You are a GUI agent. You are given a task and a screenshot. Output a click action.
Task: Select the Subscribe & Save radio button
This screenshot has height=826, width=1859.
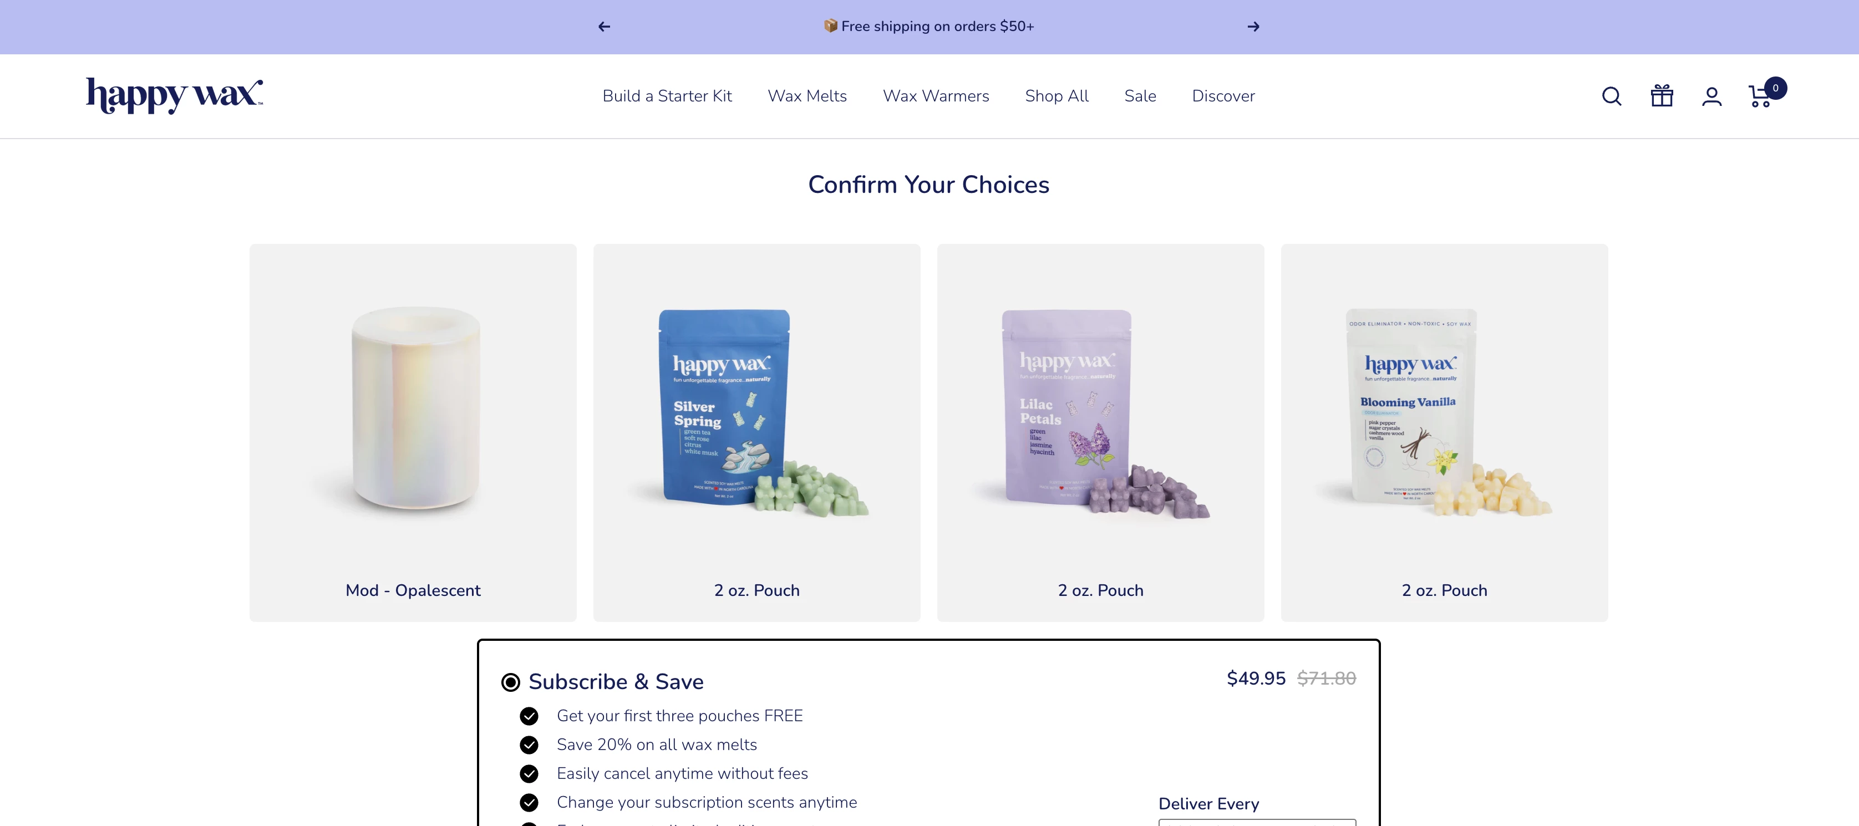click(510, 682)
